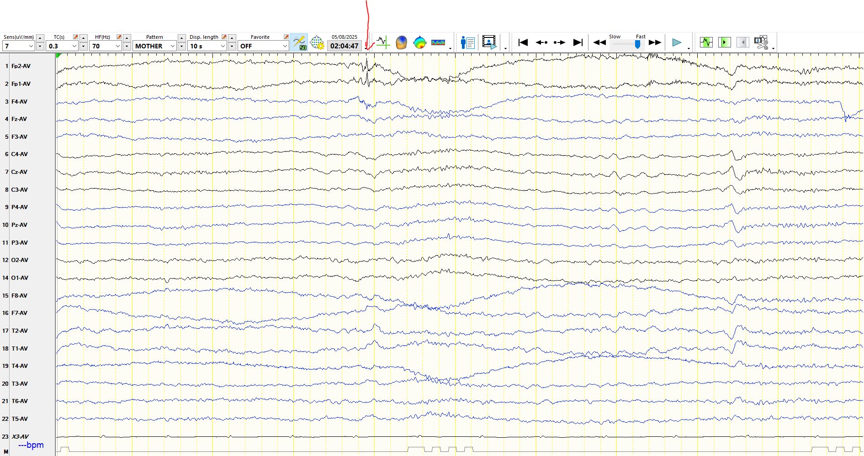
Task: Select the F4-AV channel label
Action: pyautogui.click(x=19, y=102)
